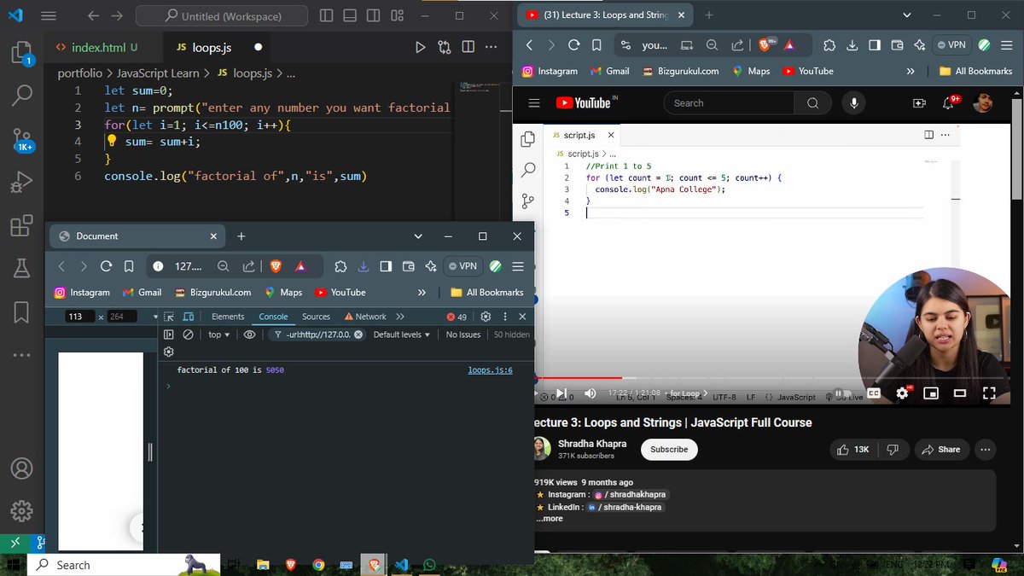The width and height of the screenshot is (1024, 576).
Task: Create a live expression with the eye icon
Action: pos(249,334)
